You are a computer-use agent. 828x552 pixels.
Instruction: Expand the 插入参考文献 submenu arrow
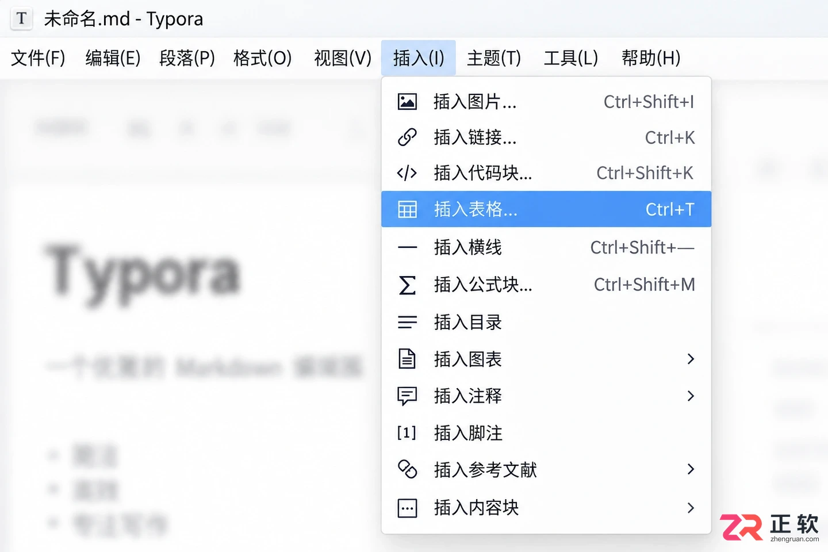pyautogui.click(x=691, y=469)
